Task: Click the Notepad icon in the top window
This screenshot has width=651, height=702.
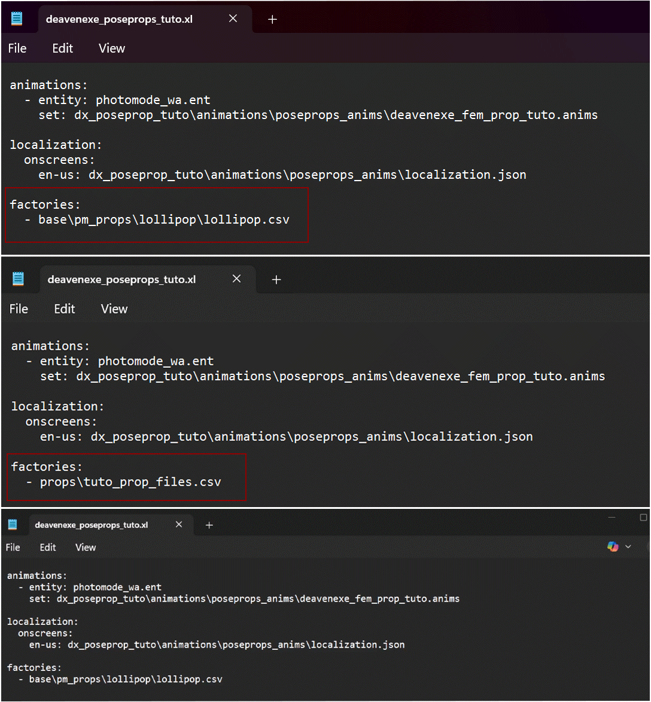Action: [x=17, y=19]
